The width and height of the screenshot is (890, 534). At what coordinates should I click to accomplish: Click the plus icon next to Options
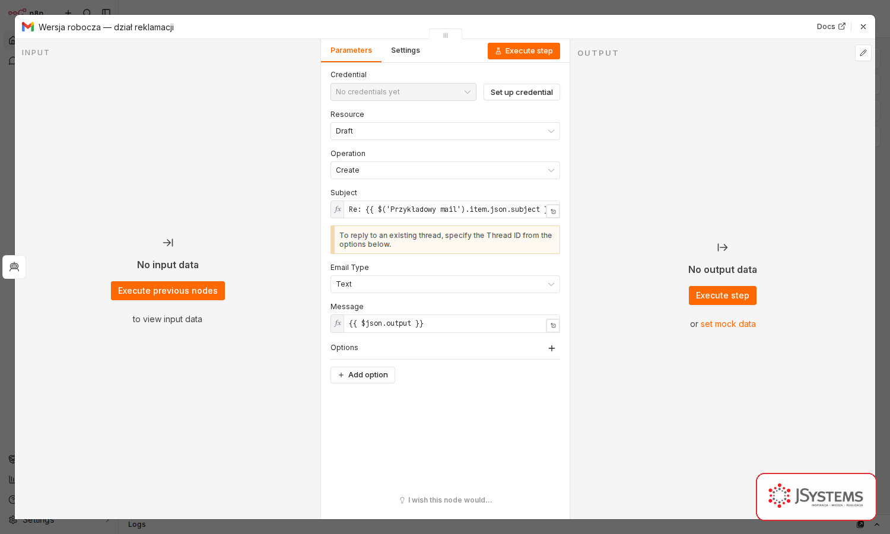coord(552,348)
